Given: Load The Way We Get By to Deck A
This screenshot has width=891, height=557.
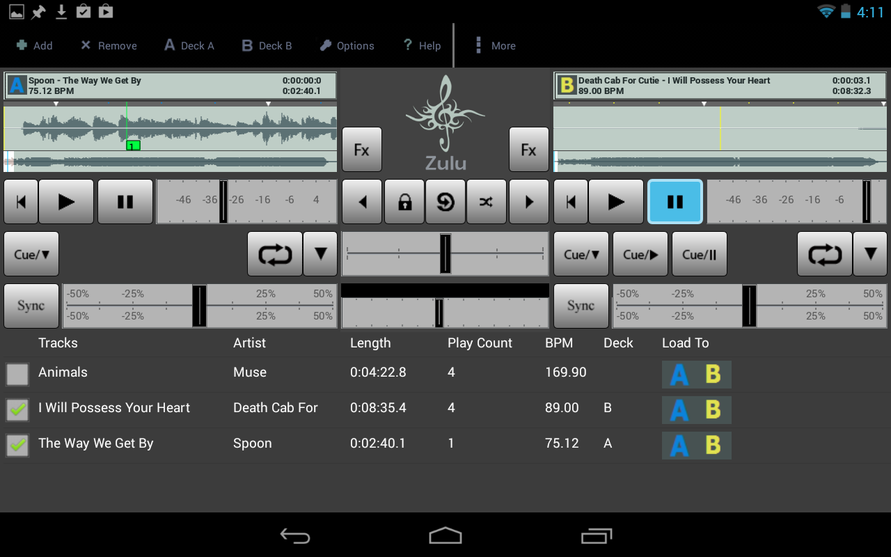Looking at the screenshot, I should [x=679, y=446].
